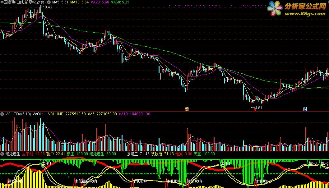Click the 波段鬼: 71.43 legend entry
This screenshot has width=329, height=188.
162,154
